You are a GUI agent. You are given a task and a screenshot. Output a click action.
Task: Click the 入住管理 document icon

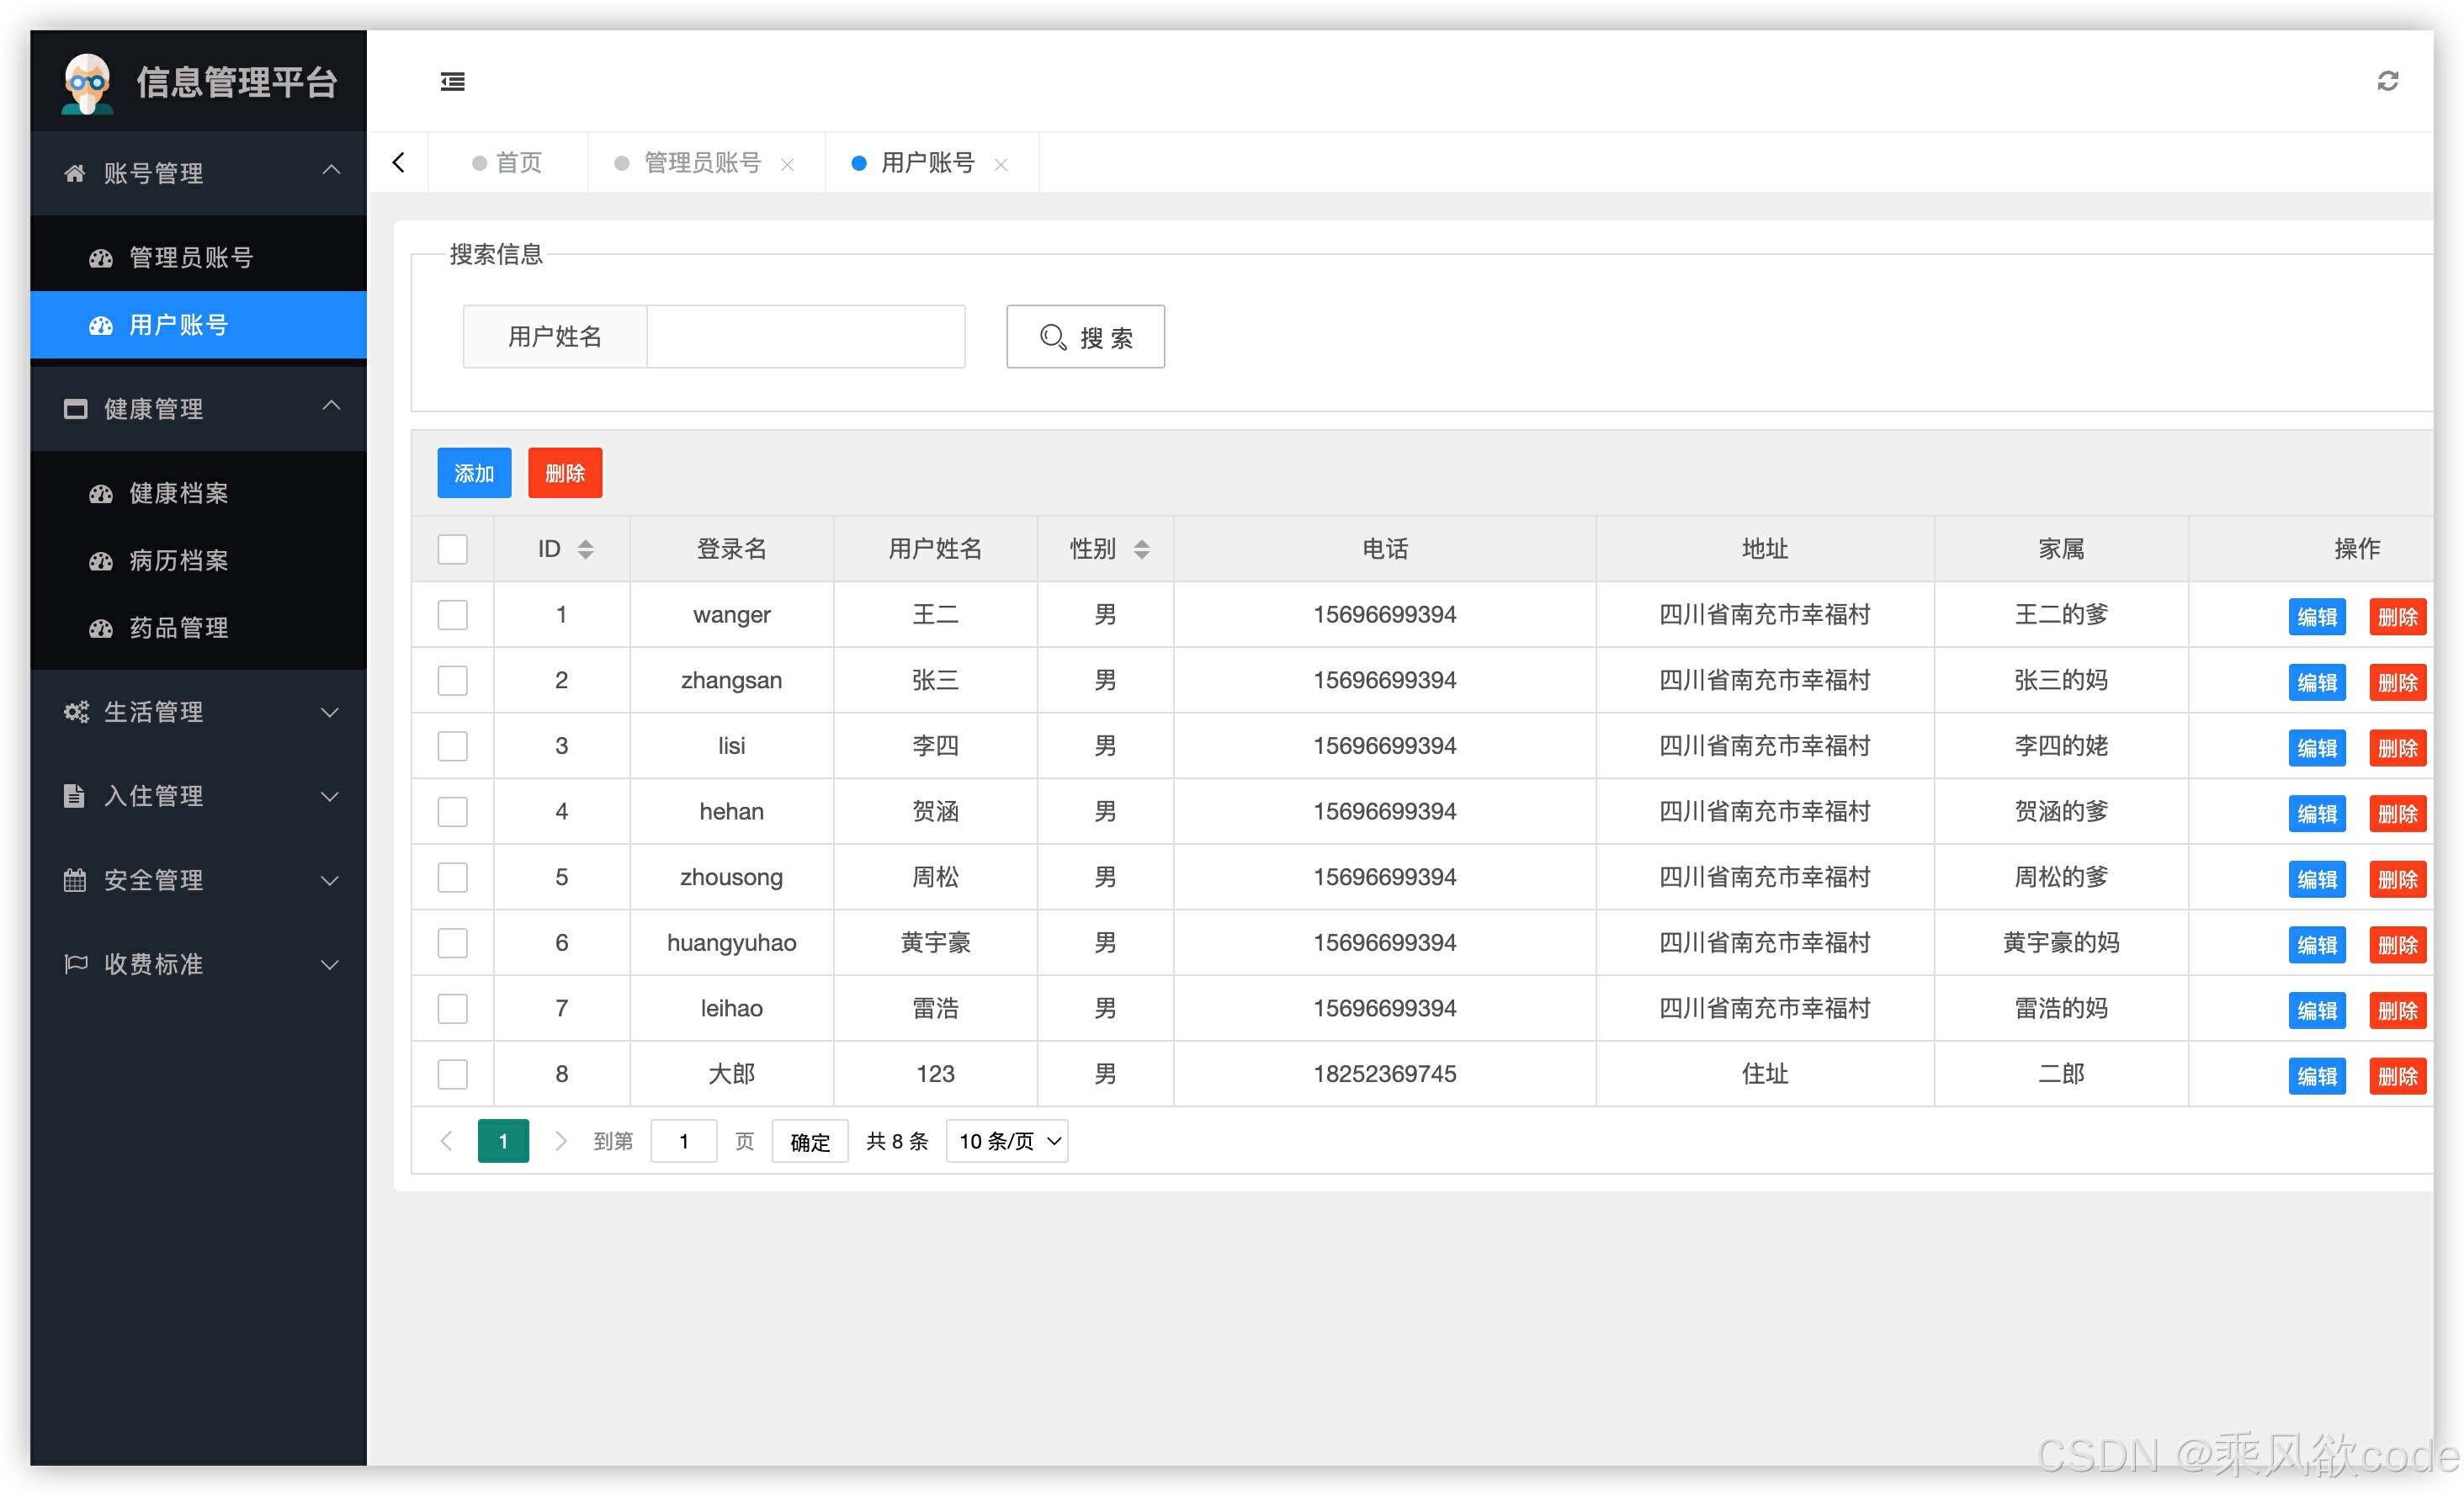(x=75, y=796)
